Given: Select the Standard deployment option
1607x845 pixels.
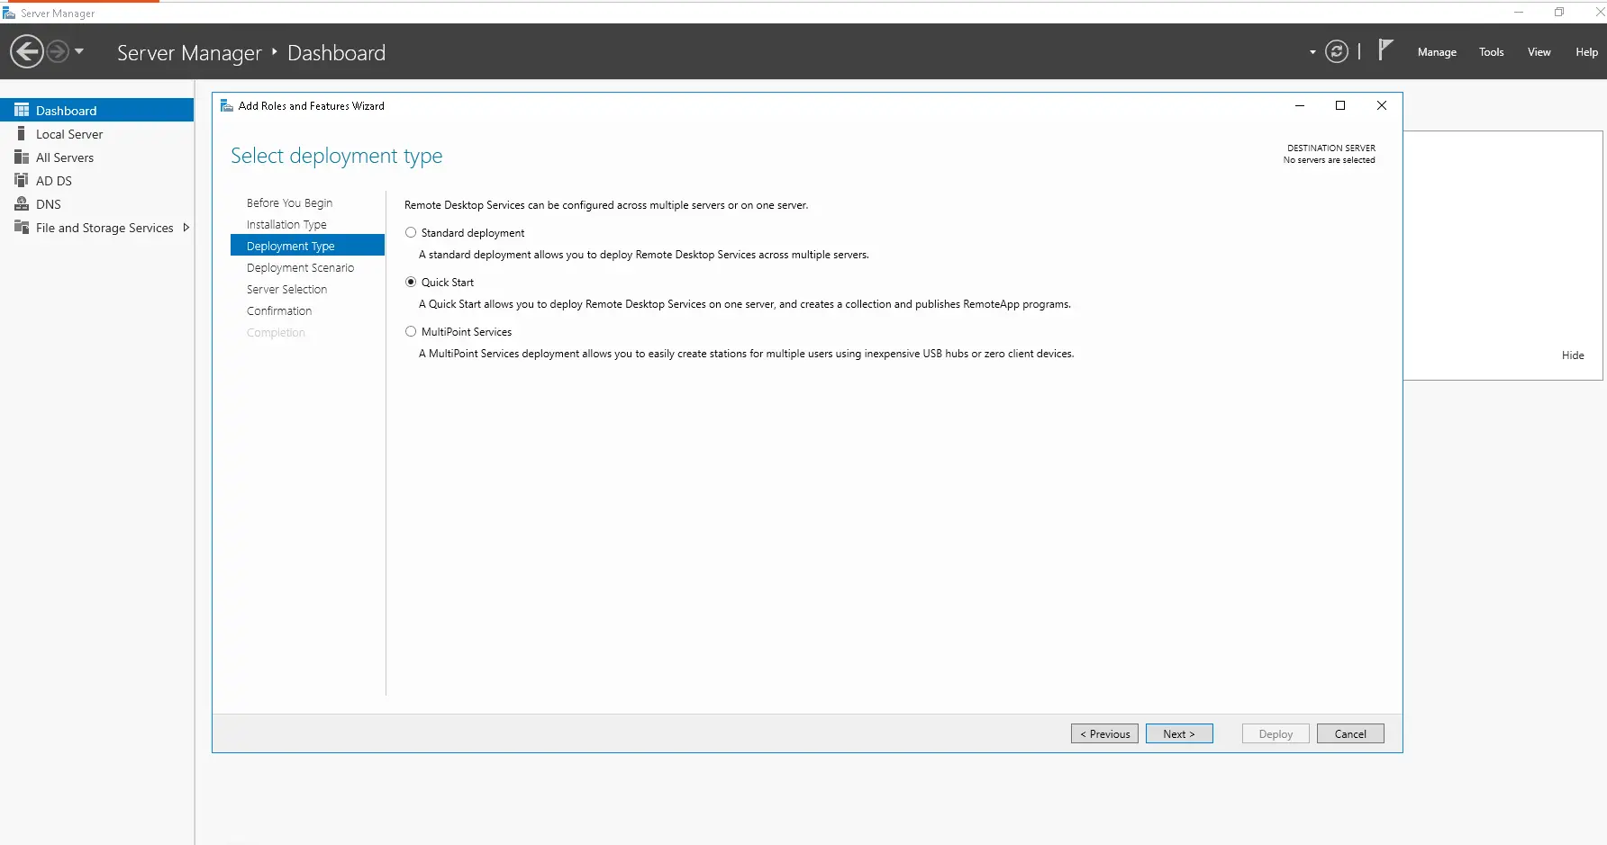Looking at the screenshot, I should coord(411,232).
